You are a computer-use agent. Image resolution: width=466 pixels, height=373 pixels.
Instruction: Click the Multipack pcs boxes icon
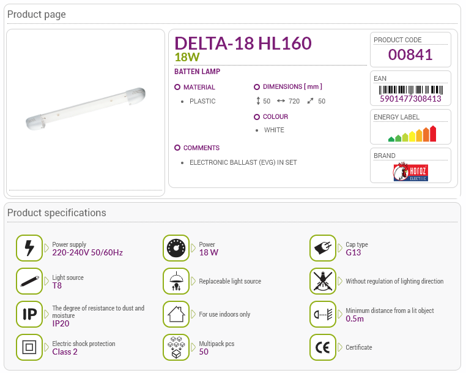click(x=176, y=347)
